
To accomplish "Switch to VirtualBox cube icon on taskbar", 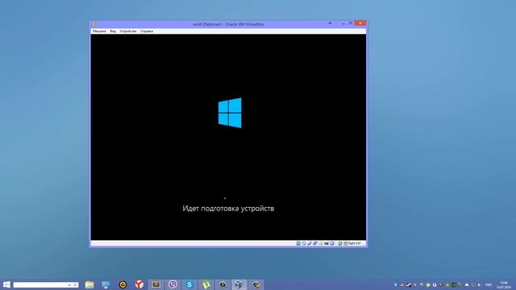I will tap(239, 284).
